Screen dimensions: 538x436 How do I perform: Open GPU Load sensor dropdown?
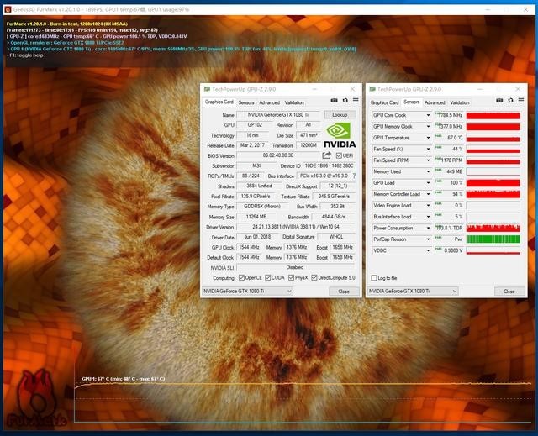428,183
